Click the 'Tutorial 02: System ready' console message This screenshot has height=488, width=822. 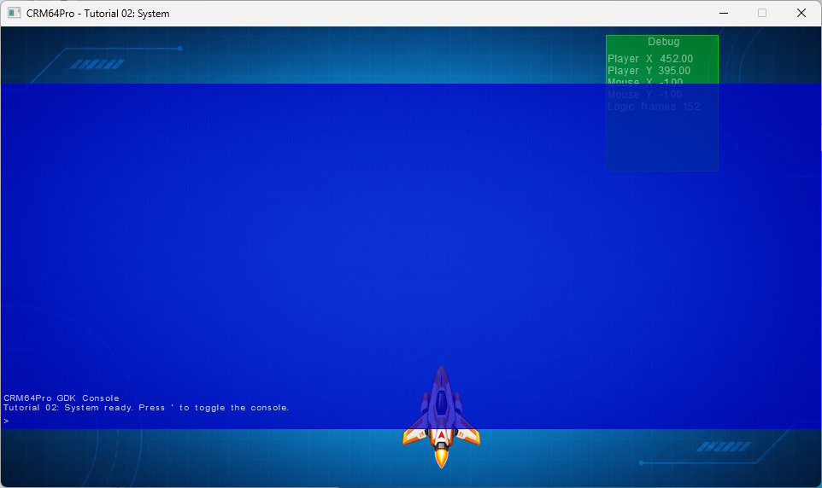pos(146,407)
